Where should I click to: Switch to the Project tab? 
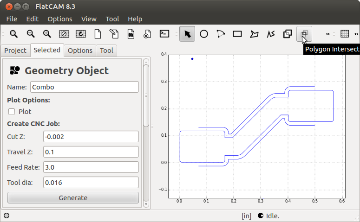pyautogui.click(x=15, y=51)
